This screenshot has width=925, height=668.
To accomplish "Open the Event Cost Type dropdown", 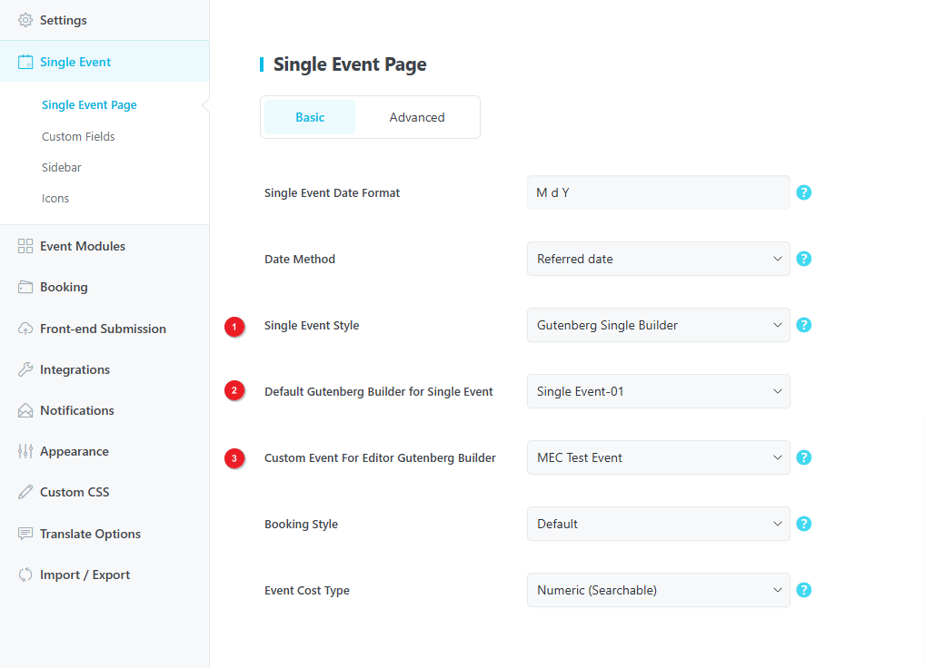I will [x=658, y=590].
